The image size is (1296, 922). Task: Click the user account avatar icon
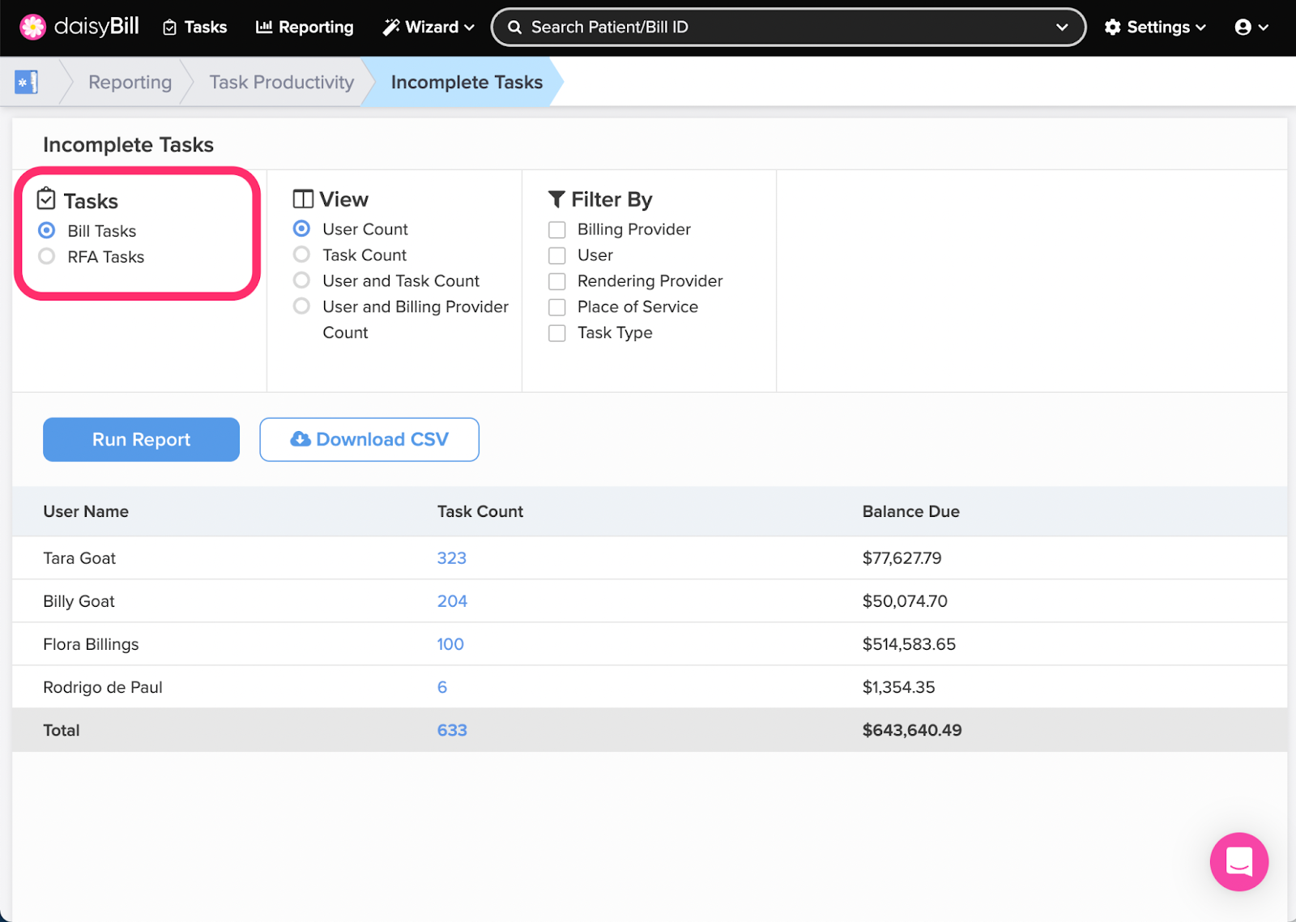tap(1243, 28)
